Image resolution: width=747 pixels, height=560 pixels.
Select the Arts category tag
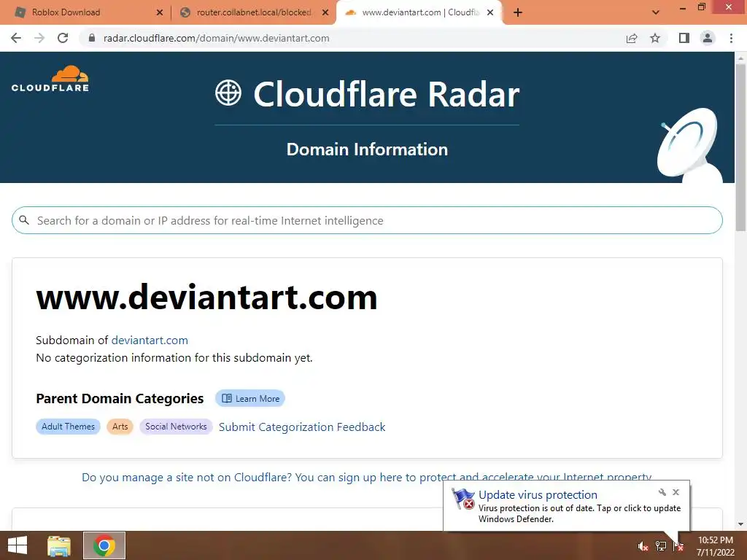pos(120,426)
